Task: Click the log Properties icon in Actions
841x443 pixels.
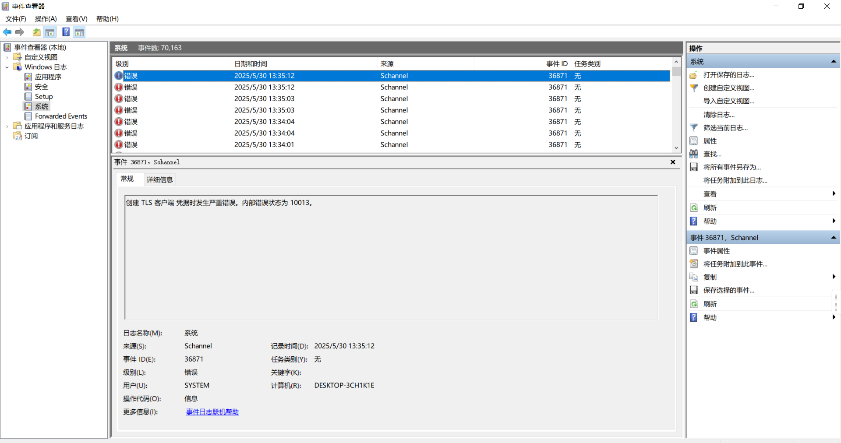Action: (x=694, y=141)
